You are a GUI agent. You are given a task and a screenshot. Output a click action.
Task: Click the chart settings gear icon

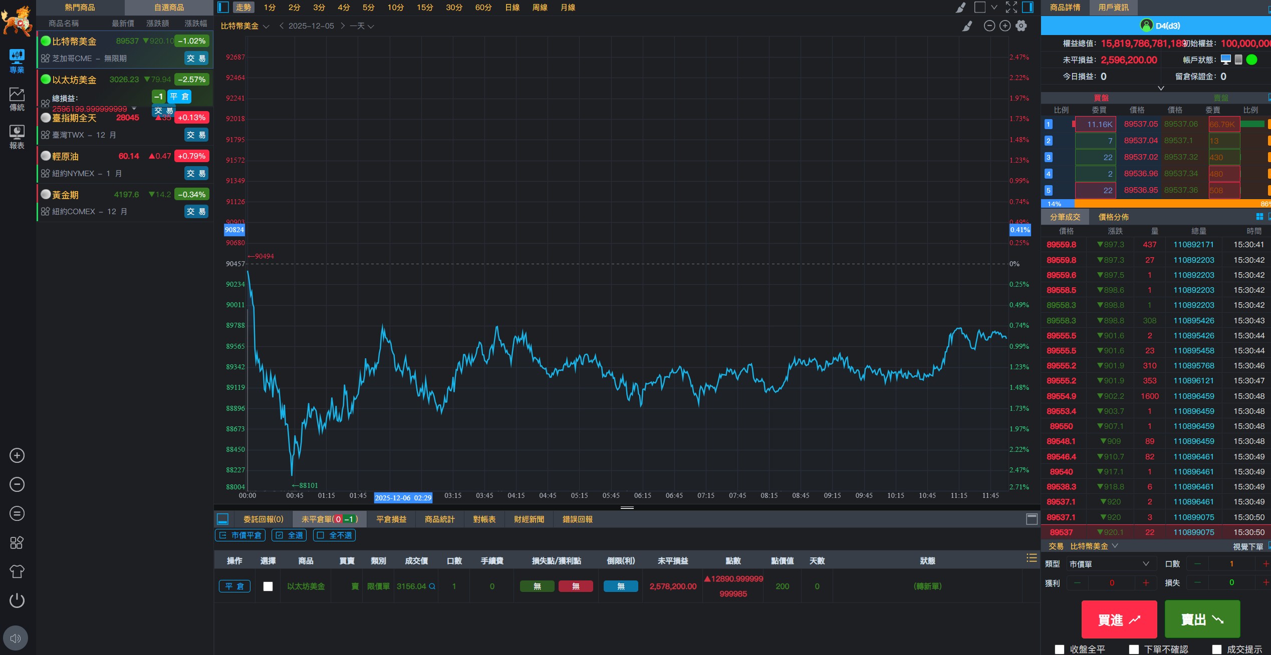point(1021,26)
